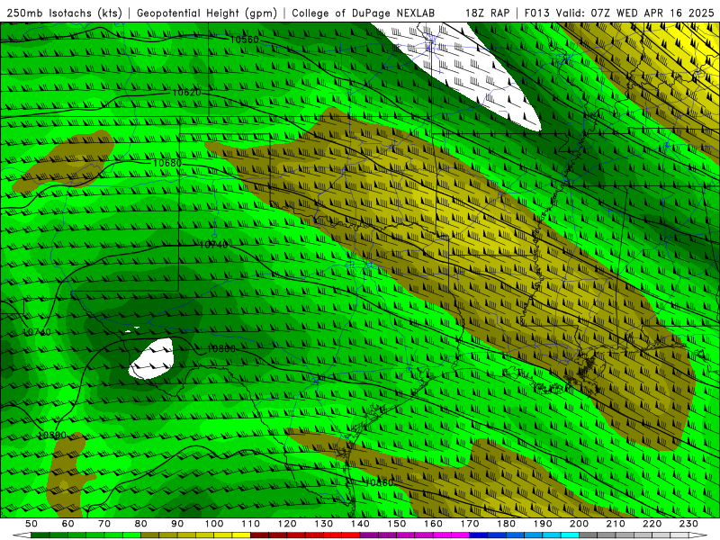Click the 220 value on color scale
The image size is (720, 540).
coord(652,524)
